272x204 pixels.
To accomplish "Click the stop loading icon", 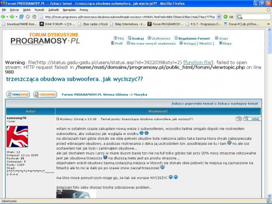I will pyautogui.click(x=28, y=17).
